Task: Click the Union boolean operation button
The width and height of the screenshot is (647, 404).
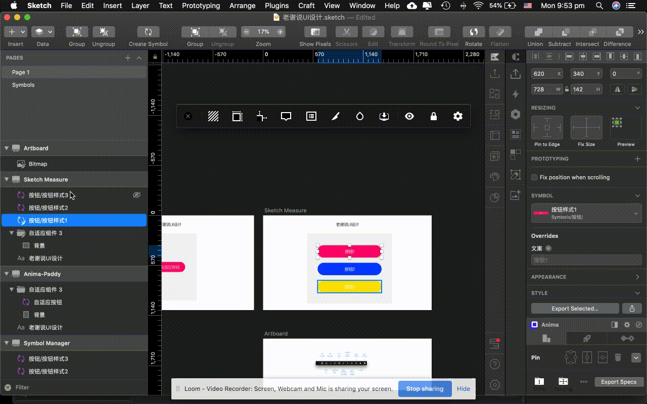Action: pos(539,32)
